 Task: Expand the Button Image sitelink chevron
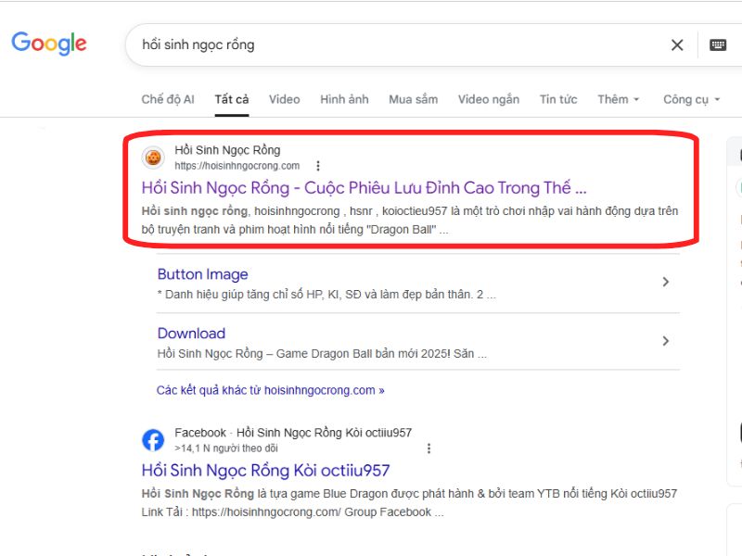[665, 281]
